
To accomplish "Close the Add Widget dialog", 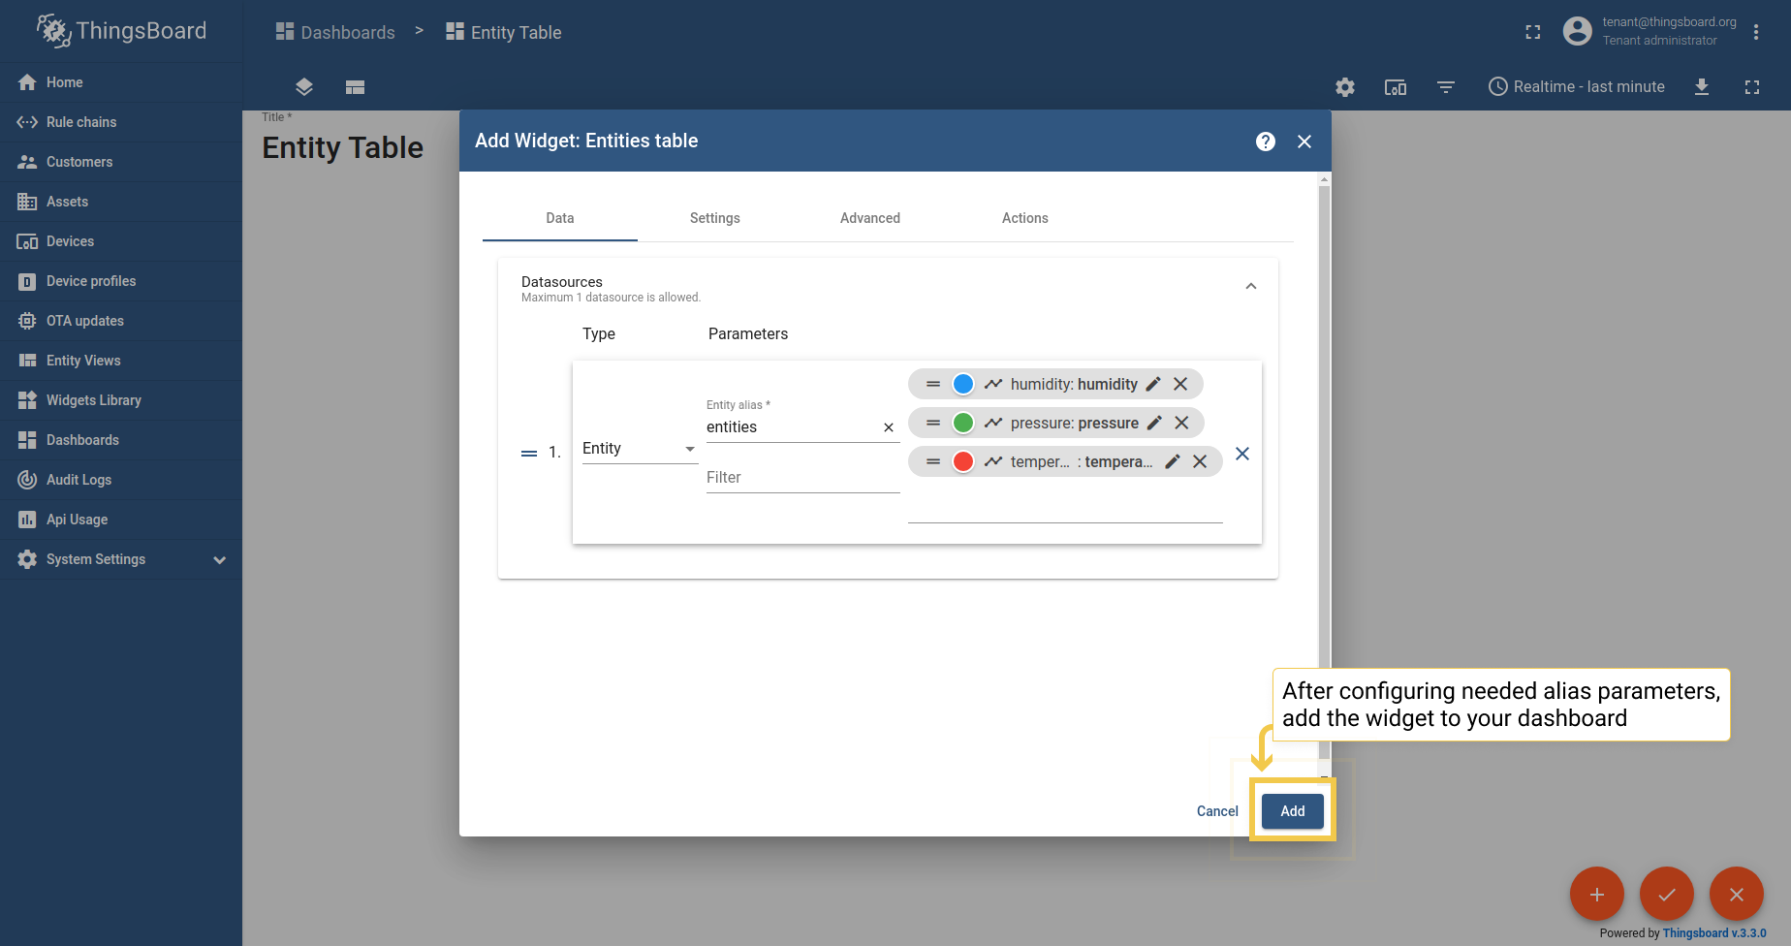I will (1304, 142).
